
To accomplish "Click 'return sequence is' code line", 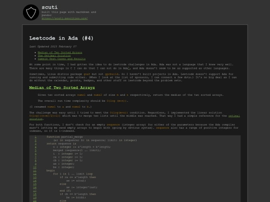I will (x=61, y=144).
